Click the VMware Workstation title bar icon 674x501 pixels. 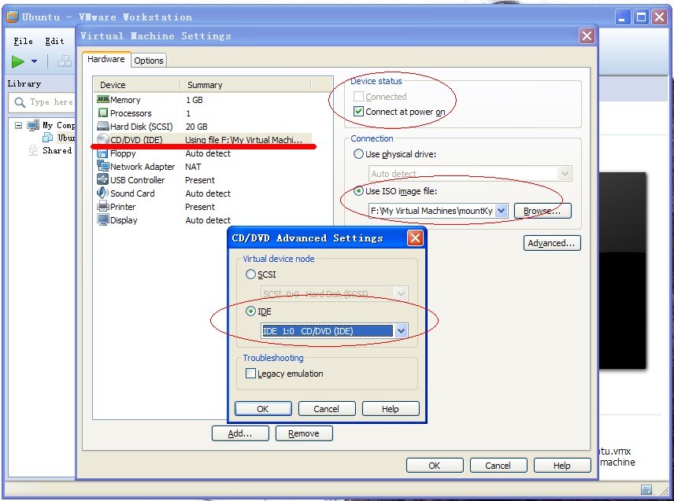pos(13,17)
